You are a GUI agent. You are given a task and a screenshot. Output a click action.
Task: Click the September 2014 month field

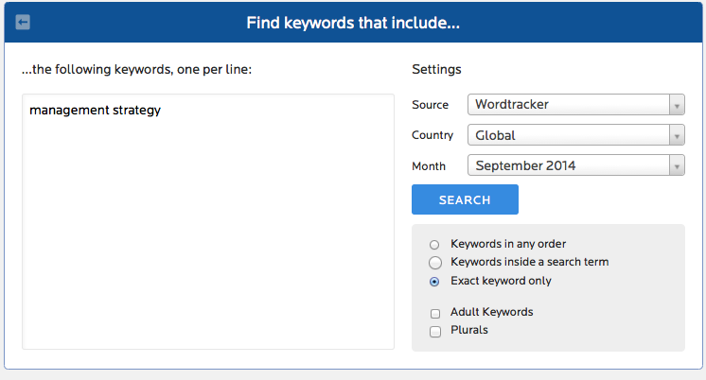[576, 165]
